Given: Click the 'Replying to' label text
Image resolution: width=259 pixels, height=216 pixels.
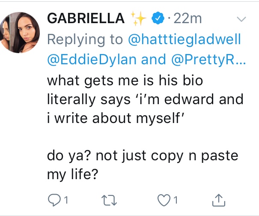Looking at the screenshot, I should pos(85,39).
